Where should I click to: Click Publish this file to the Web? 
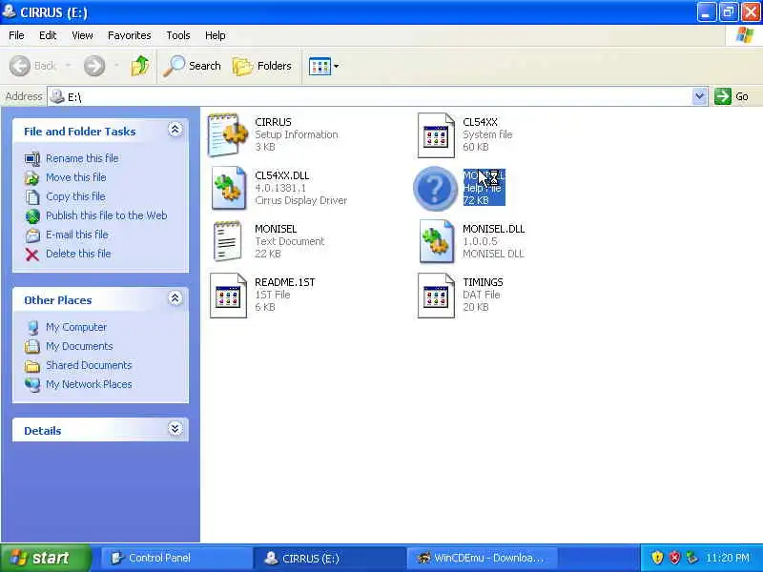click(x=107, y=215)
